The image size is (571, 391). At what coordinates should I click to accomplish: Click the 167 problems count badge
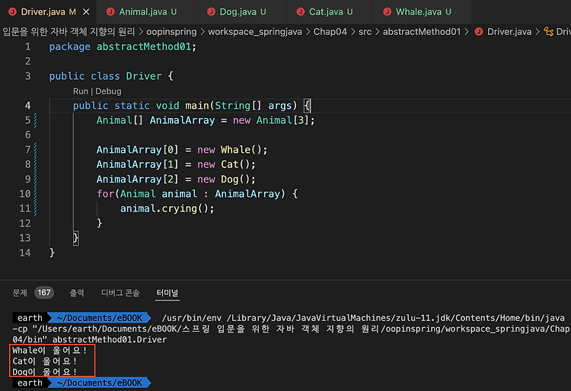click(x=44, y=292)
